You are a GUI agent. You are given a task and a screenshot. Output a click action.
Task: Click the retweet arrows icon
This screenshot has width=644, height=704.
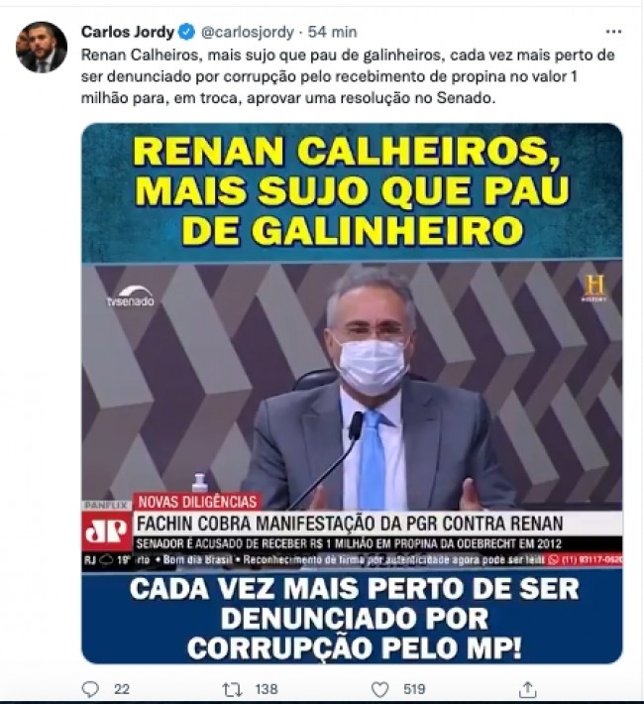233,689
